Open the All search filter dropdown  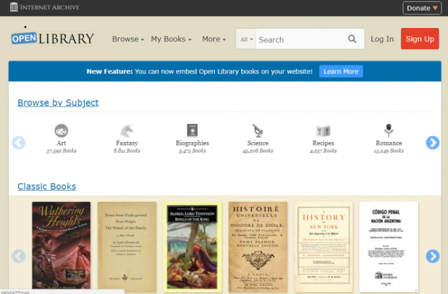246,39
